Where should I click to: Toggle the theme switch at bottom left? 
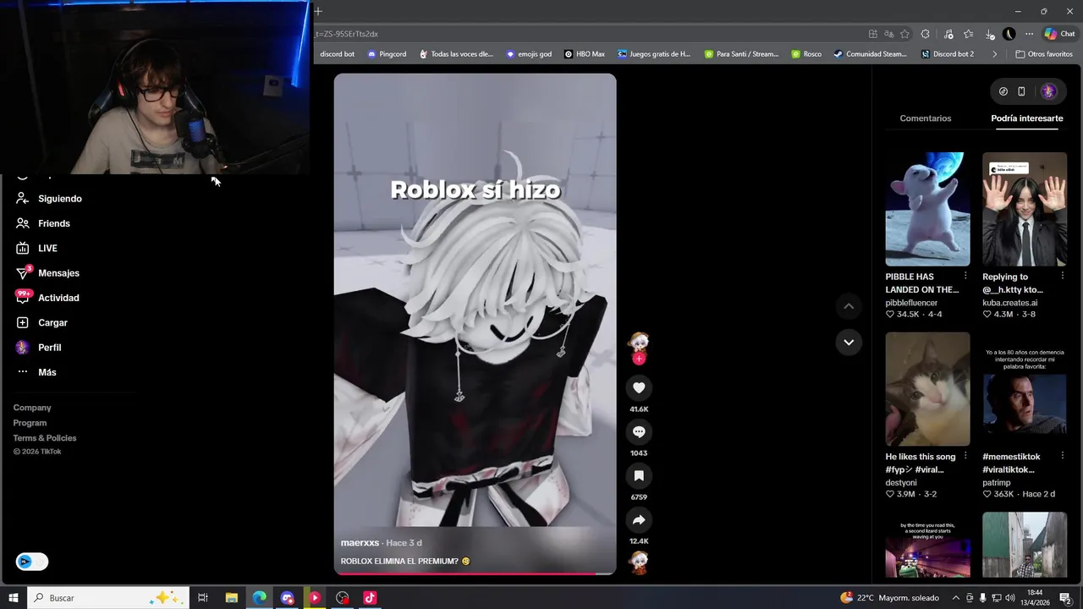[32, 562]
